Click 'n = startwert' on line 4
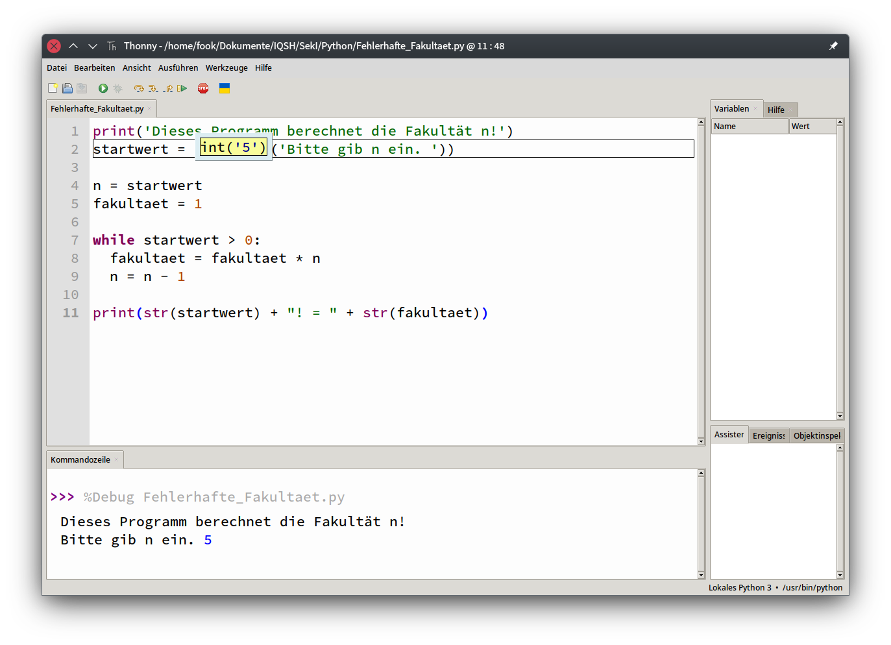The height and width of the screenshot is (645, 891). (x=147, y=186)
